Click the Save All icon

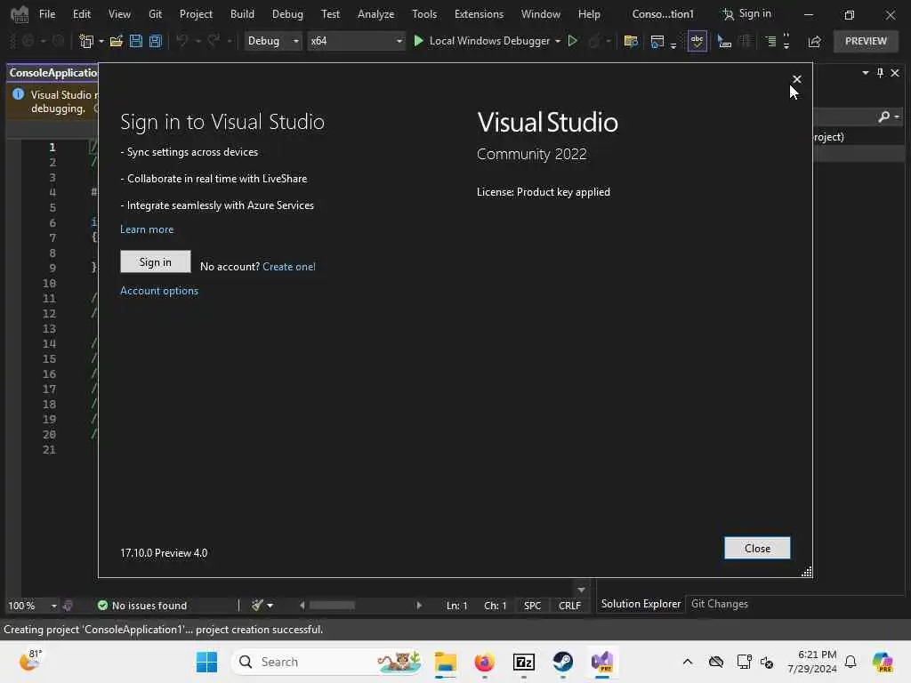[155, 41]
